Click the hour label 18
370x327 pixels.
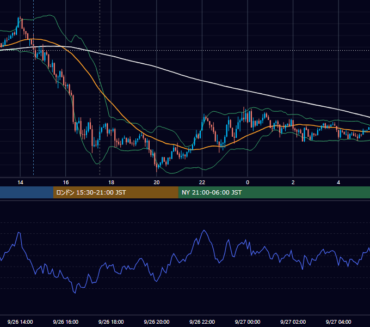tap(111, 183)
